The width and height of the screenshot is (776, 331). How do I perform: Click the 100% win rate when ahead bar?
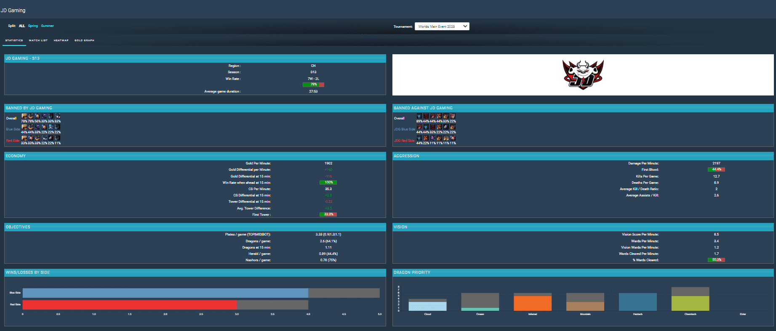(328, 183)
